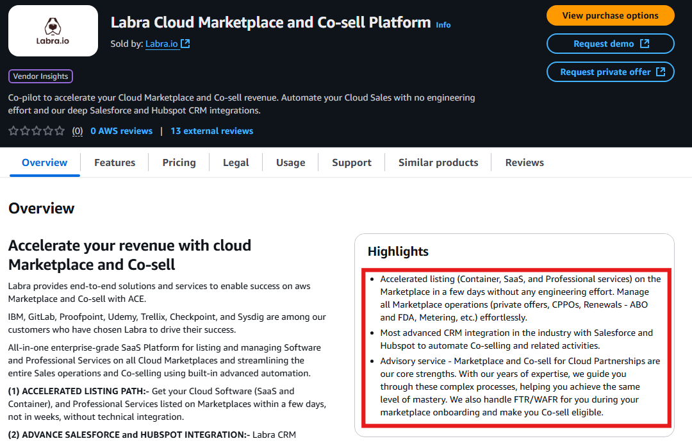Switch to the Legal tab

pyautogui.click(x=236, y=162)
